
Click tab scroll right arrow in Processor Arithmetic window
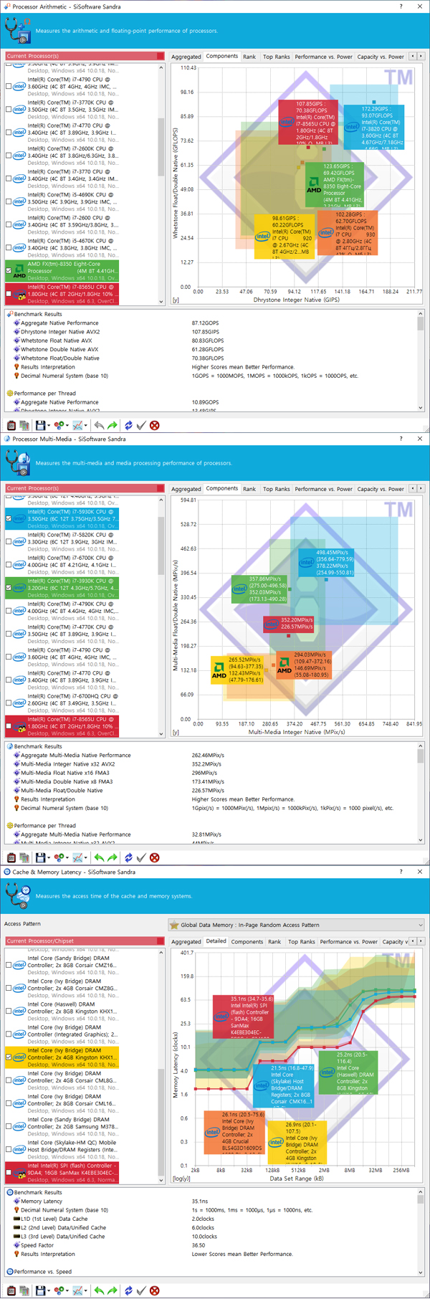[x=421, y=56]
